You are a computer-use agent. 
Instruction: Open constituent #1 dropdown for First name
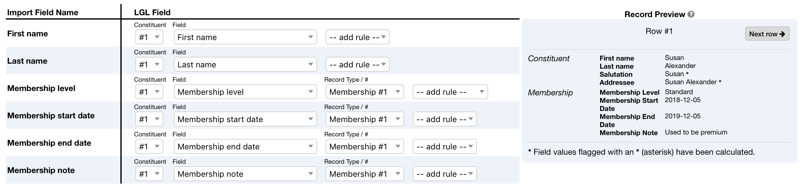[149, 37]
